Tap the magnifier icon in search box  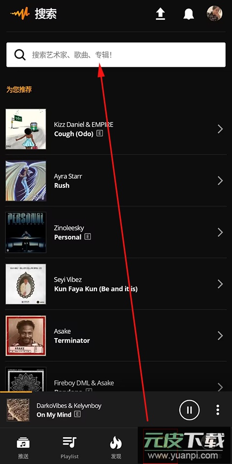[20, 55]
